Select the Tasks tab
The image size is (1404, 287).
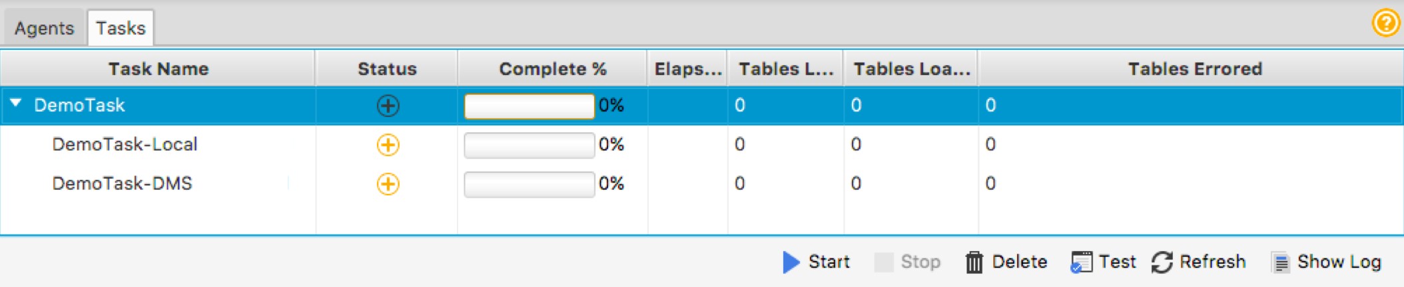pos(121,28)
